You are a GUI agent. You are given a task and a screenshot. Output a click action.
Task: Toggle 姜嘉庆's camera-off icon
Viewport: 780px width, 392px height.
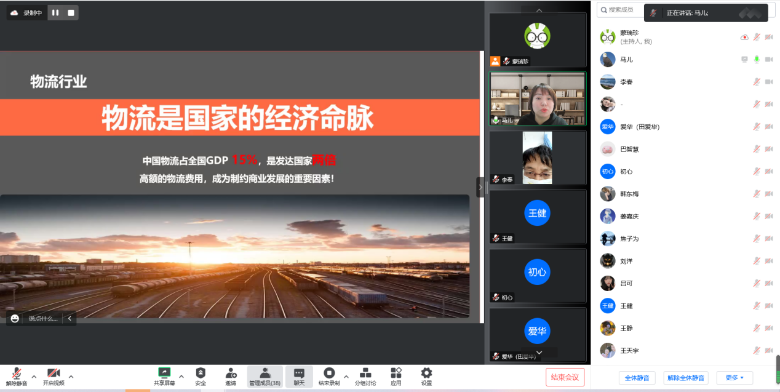coord(769,216)
